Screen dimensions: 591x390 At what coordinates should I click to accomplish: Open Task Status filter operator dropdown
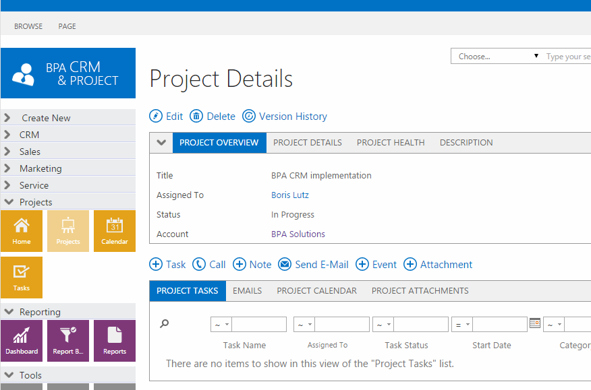[x=383, y=325]
